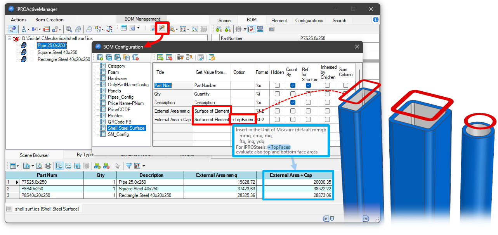The width and height of the screenshot is (498, 235).
Task: Switch to the Element tab
Action: pyautogui.click(x=279, y=21)
